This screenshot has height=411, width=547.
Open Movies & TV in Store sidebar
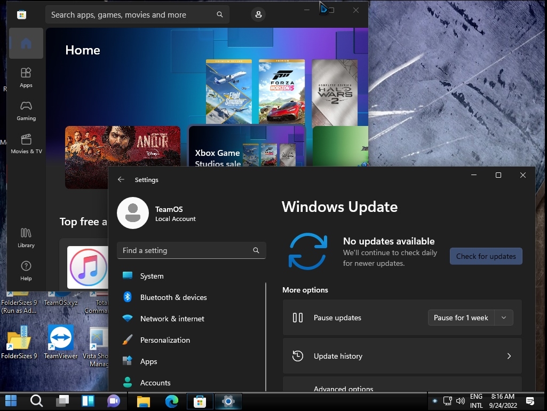pyautogui.click(x=26, y=143)
